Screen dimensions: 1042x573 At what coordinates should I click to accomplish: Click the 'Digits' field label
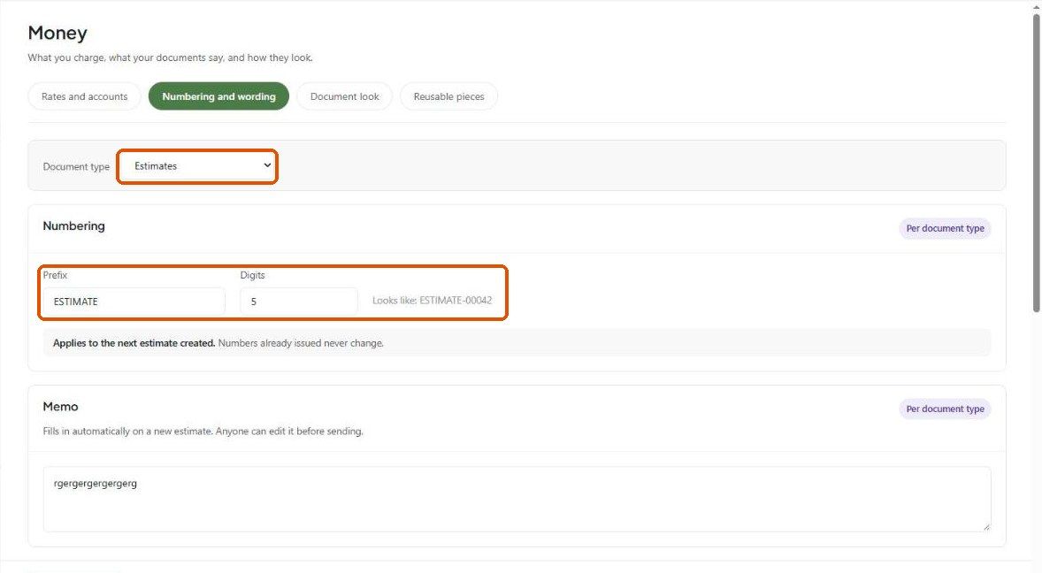[x=252, y=275]
